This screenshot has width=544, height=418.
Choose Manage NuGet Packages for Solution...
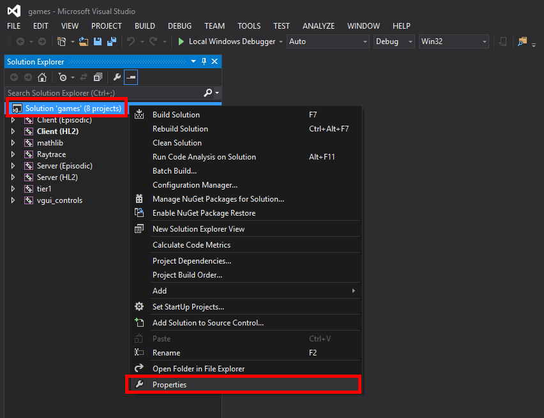click(x=245, y=199)
